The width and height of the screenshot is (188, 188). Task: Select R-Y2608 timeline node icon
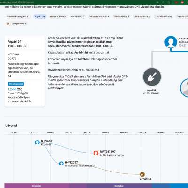click(37, 142)
